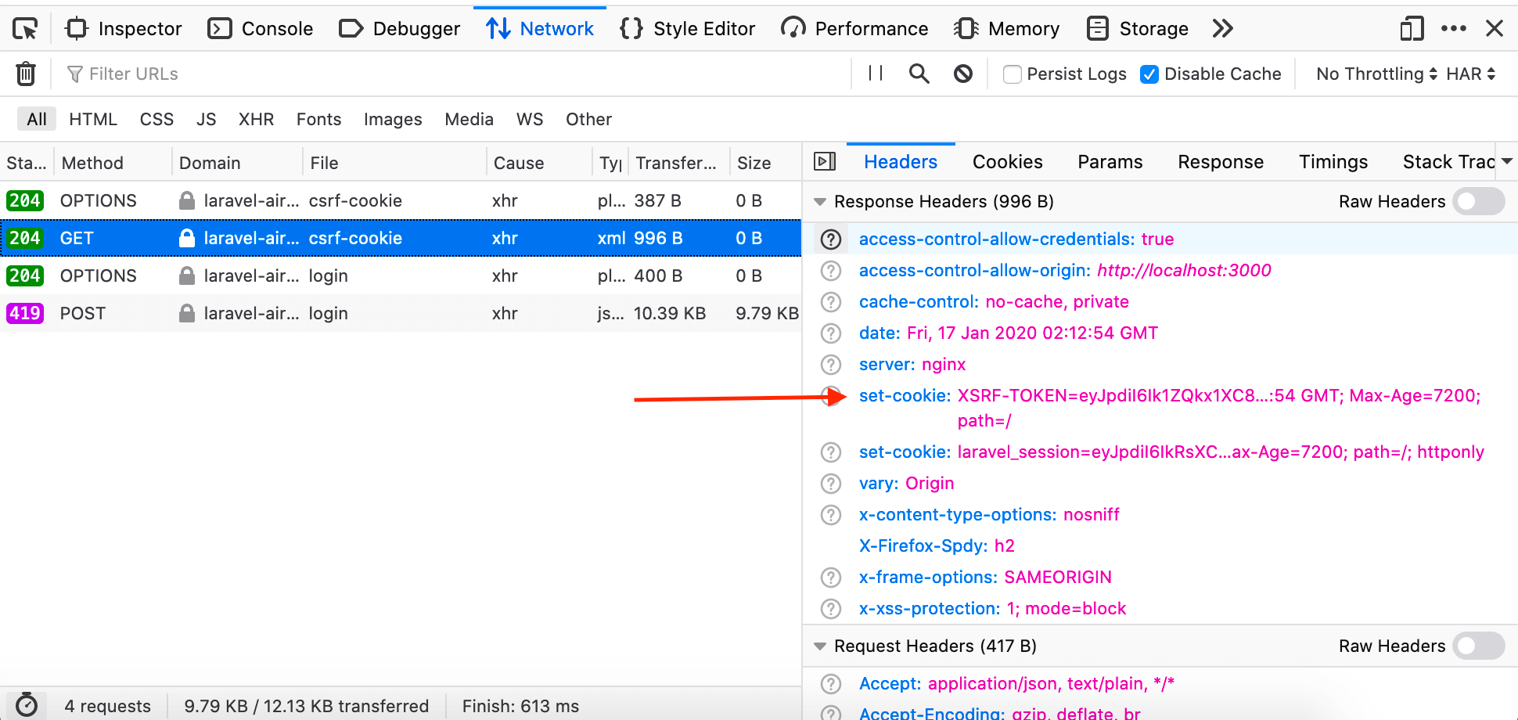Sort by Cause column header

[x=539, y=163]
